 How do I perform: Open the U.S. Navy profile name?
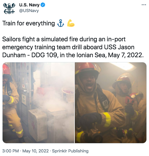[29, 5]
